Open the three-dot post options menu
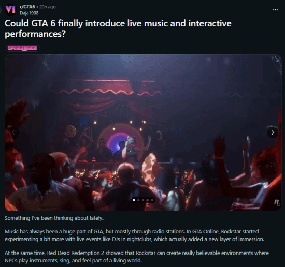Viewport: 285px width, 267px height. point(275,10)
